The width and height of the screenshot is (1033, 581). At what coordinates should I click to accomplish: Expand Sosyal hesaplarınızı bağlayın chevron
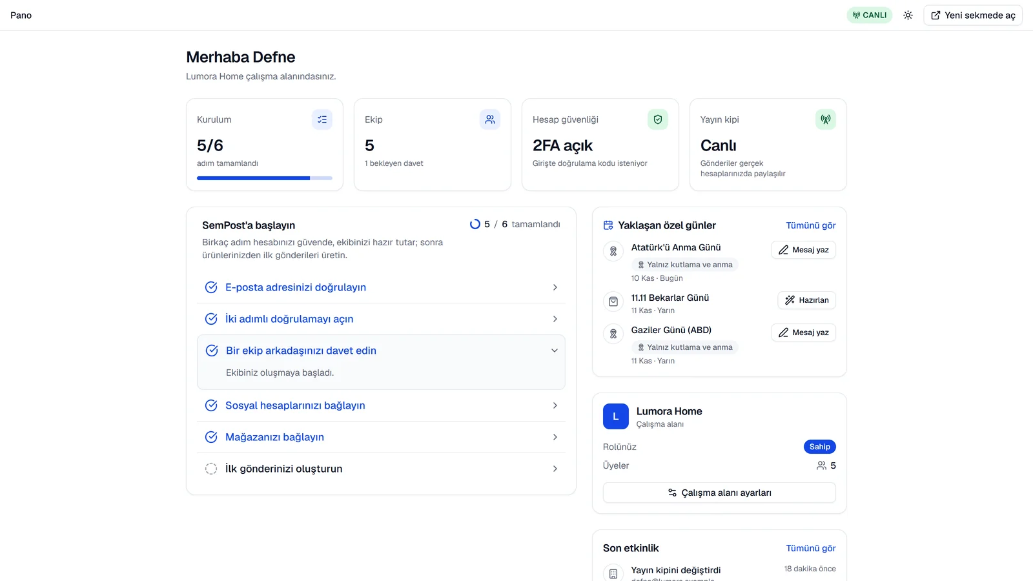555,405
